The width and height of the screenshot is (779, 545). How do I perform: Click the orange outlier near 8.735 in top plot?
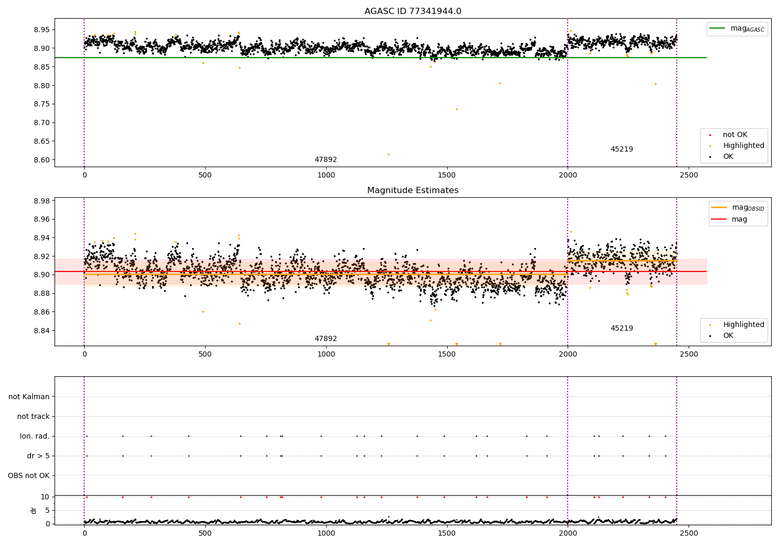456,109
